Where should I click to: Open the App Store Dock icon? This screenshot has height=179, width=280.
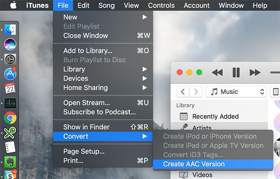tap(10, 73)
